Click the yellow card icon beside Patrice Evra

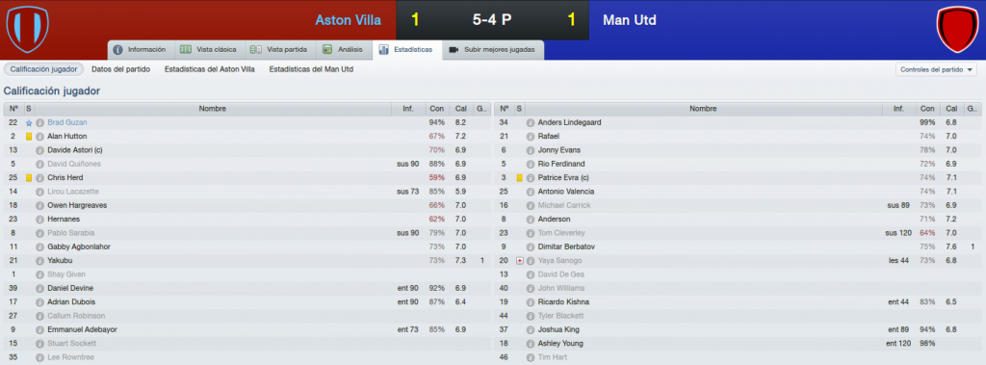coord(519,178)
